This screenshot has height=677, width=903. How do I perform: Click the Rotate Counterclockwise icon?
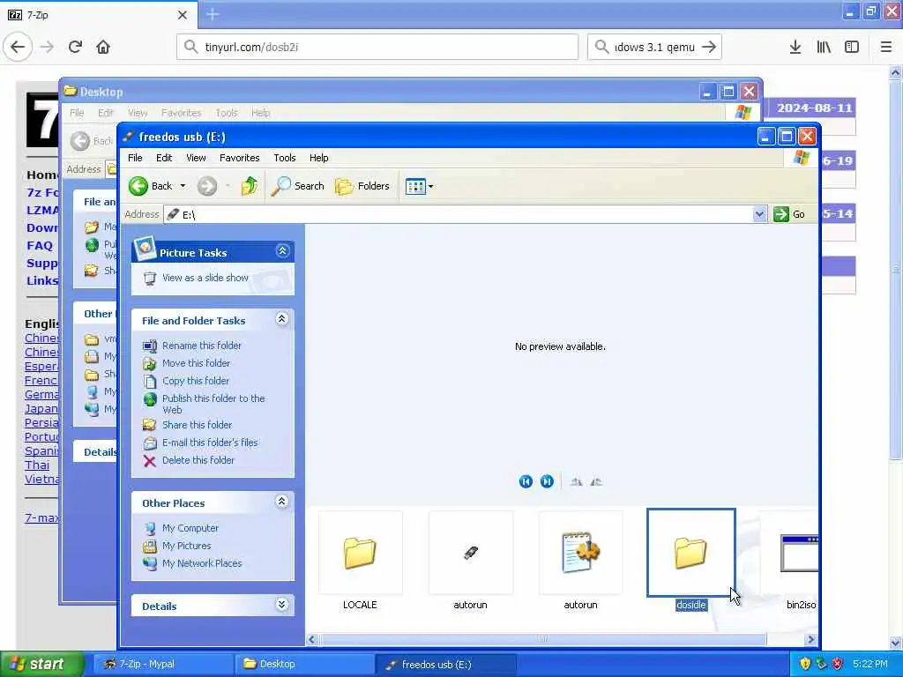(596, 482)
